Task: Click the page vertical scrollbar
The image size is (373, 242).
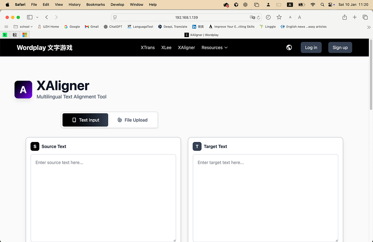Action: (x=371, y=75)
